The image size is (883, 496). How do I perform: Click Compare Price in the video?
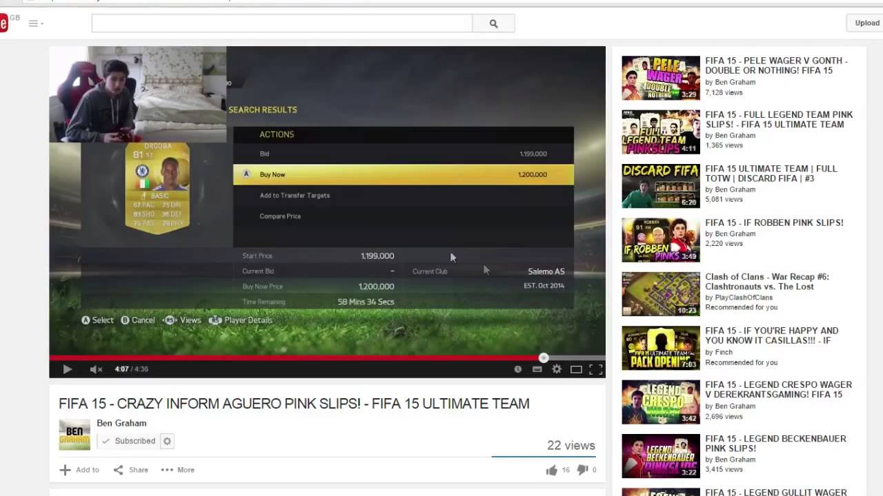coord(280,216)
